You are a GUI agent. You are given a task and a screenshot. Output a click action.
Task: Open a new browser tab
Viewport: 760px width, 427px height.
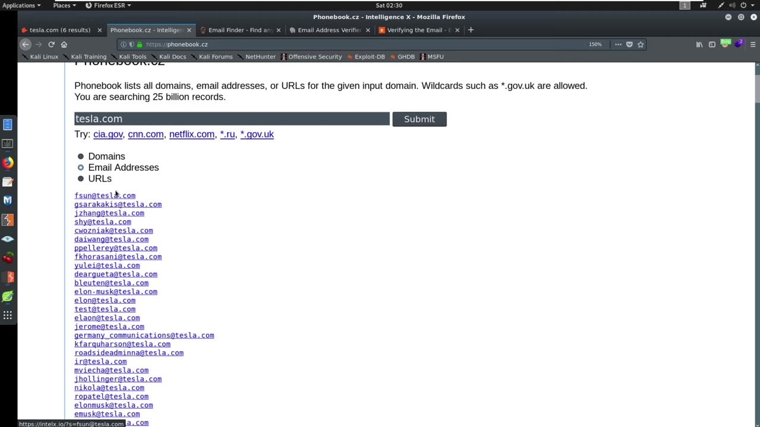pos(471,30)
